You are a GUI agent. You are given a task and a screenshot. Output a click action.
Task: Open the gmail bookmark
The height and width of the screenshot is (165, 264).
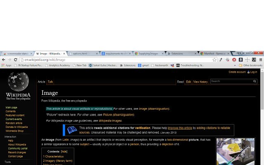144,65
